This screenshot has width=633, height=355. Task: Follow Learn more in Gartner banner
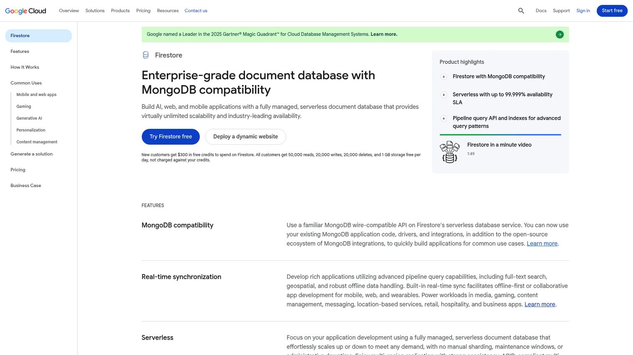click(x=384, y=35)
